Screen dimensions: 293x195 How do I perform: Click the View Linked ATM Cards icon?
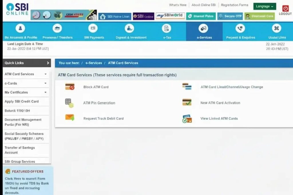[187, 118]
